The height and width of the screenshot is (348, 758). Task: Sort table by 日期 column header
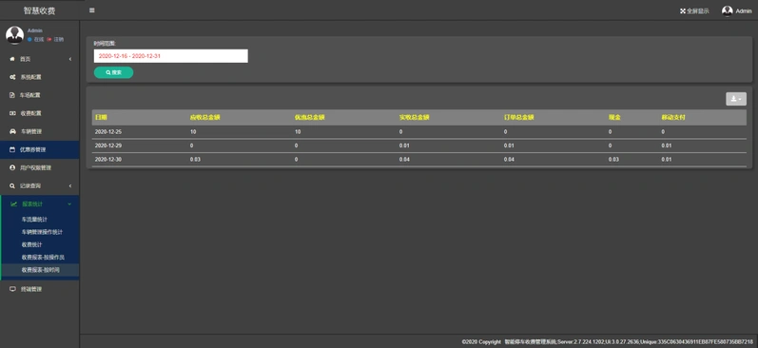(101, 118)
